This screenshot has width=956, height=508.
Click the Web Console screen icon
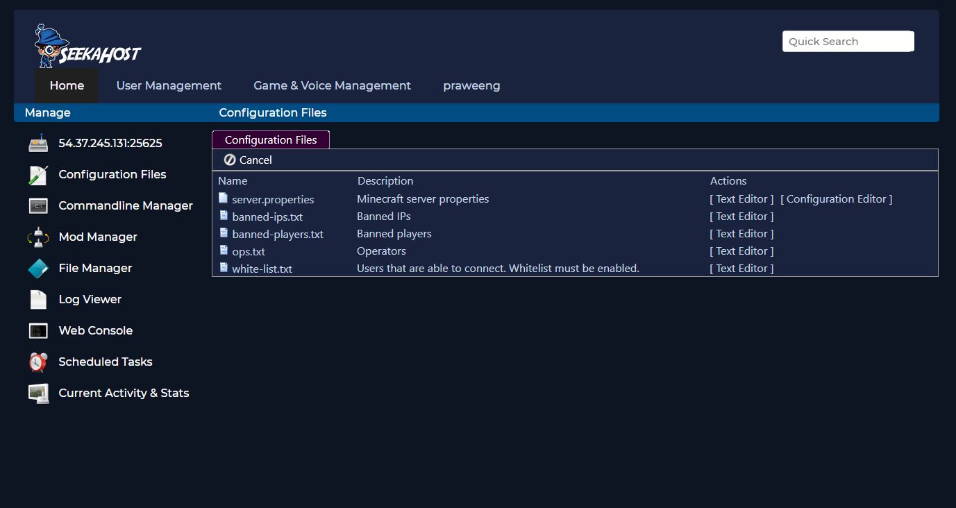coord(38,331)
